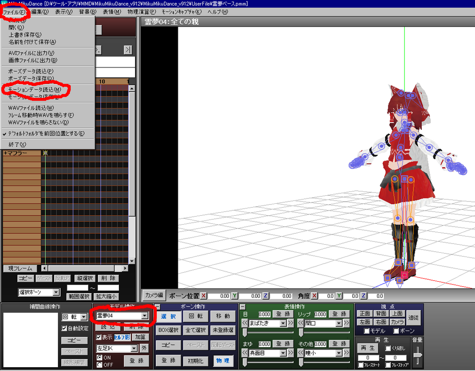Click the timeline vertical scroll-down arrow
This screenshot has height=371, width=475.
(132, 261)
